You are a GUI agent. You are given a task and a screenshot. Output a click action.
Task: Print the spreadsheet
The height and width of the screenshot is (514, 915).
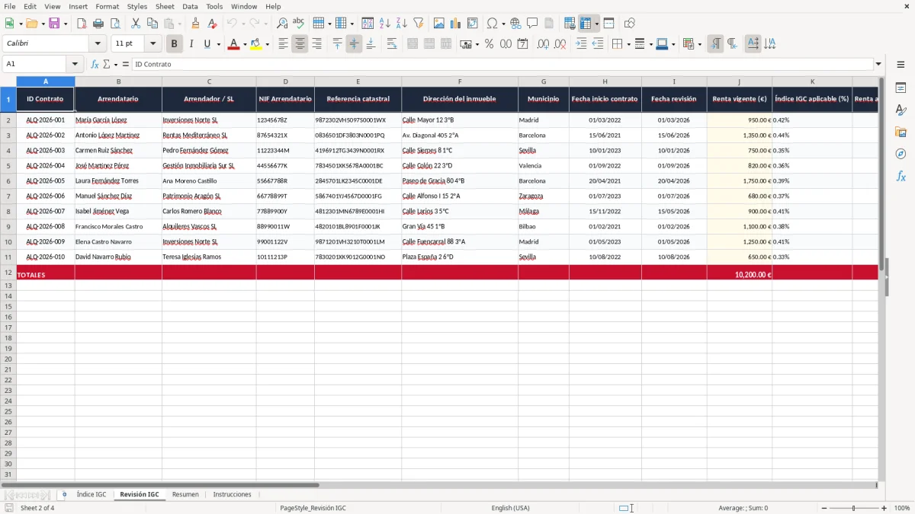point(98,24)
